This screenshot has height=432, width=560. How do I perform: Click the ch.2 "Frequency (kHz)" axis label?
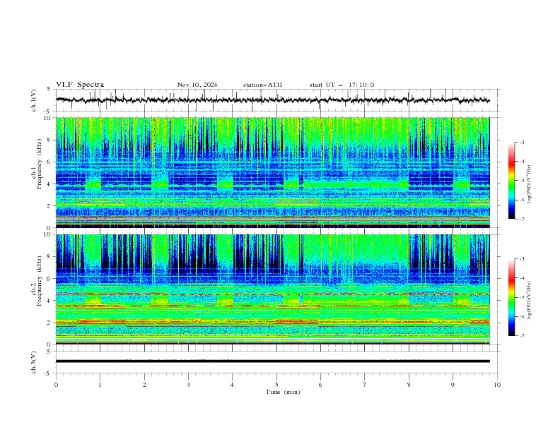tap(40, 281)
